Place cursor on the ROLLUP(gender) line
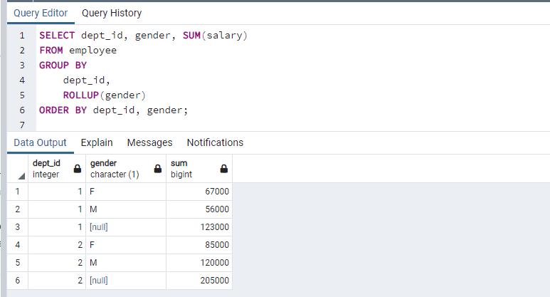Screen dimensions: 550x297 (x=104, y=95)
